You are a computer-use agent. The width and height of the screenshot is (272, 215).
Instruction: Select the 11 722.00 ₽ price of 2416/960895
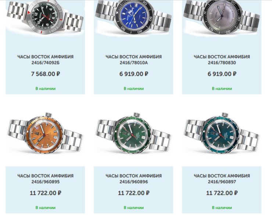(x=46, y=193)
